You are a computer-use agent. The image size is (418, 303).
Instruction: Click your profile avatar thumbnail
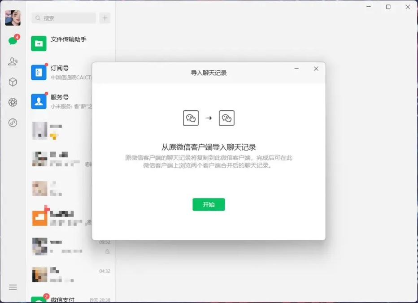coord(13,17)
